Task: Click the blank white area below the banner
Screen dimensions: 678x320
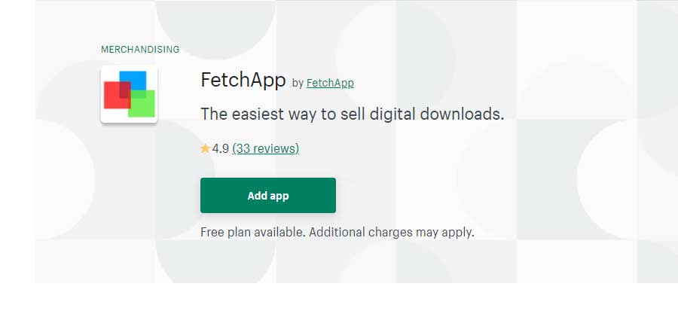Action: [x=339, y=302]
